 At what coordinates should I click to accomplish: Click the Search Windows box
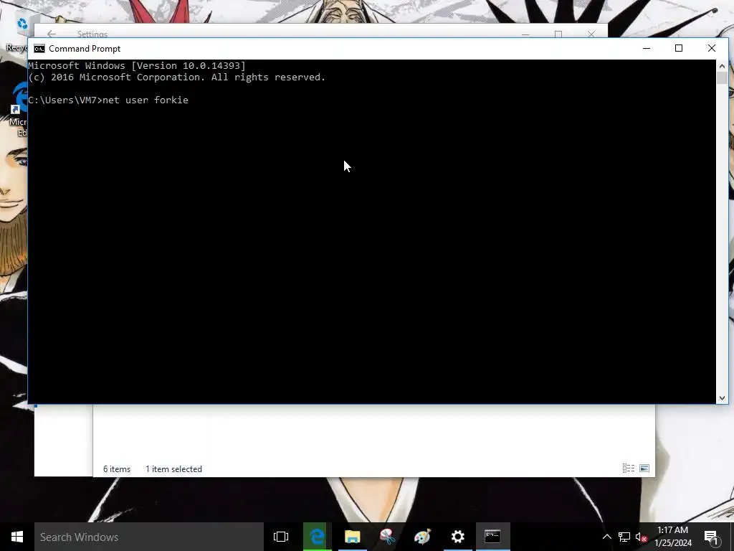[149, 537]
